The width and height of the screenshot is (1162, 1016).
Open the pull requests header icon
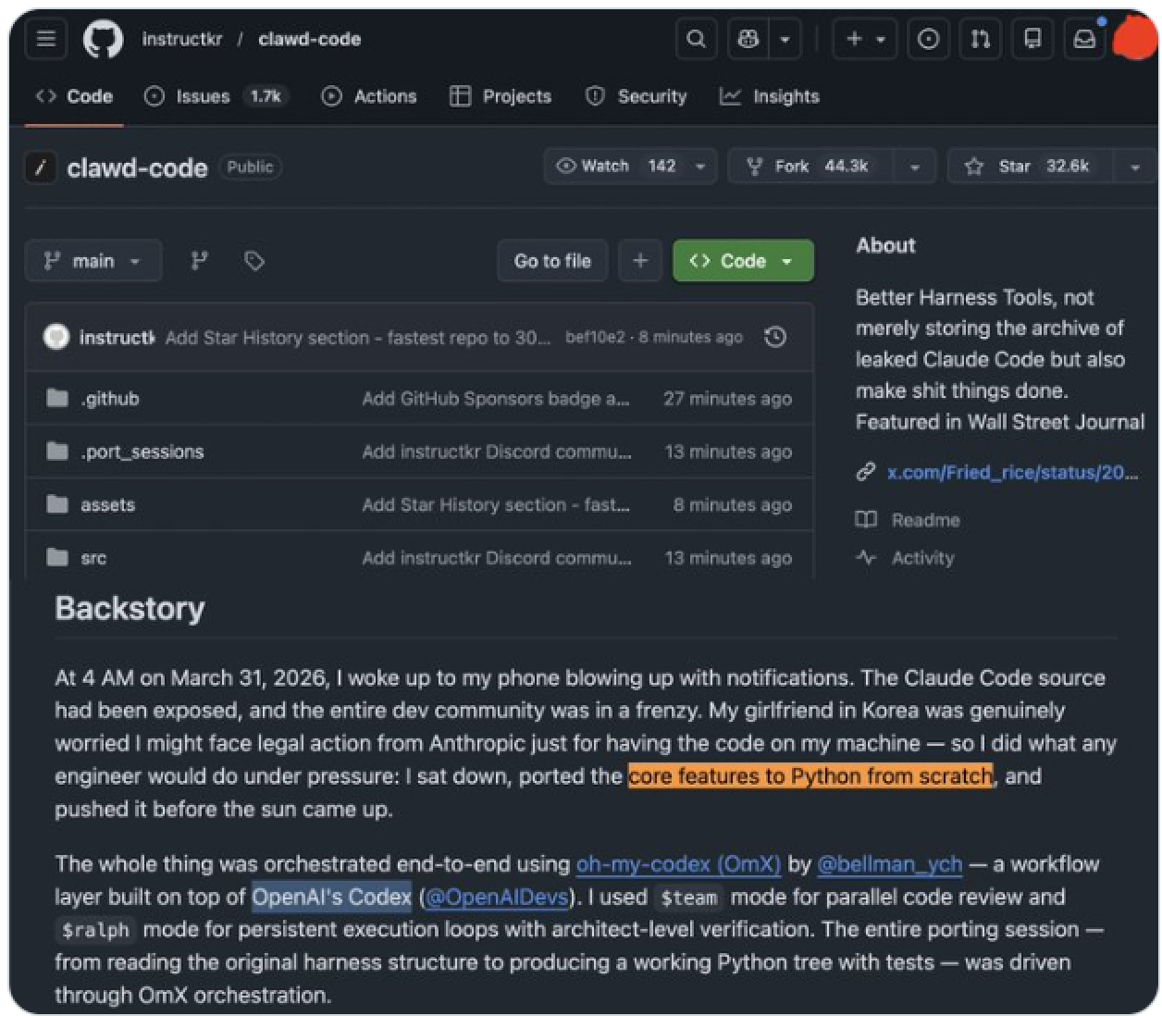click(x=981, y=39)
